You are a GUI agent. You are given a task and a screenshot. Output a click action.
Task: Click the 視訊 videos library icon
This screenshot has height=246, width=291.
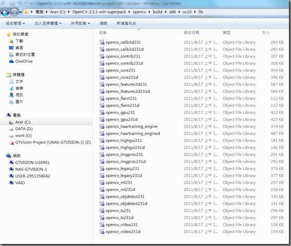11,95
